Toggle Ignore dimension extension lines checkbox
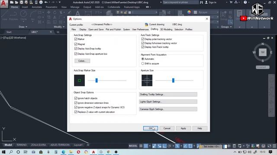 coord(76,103)
